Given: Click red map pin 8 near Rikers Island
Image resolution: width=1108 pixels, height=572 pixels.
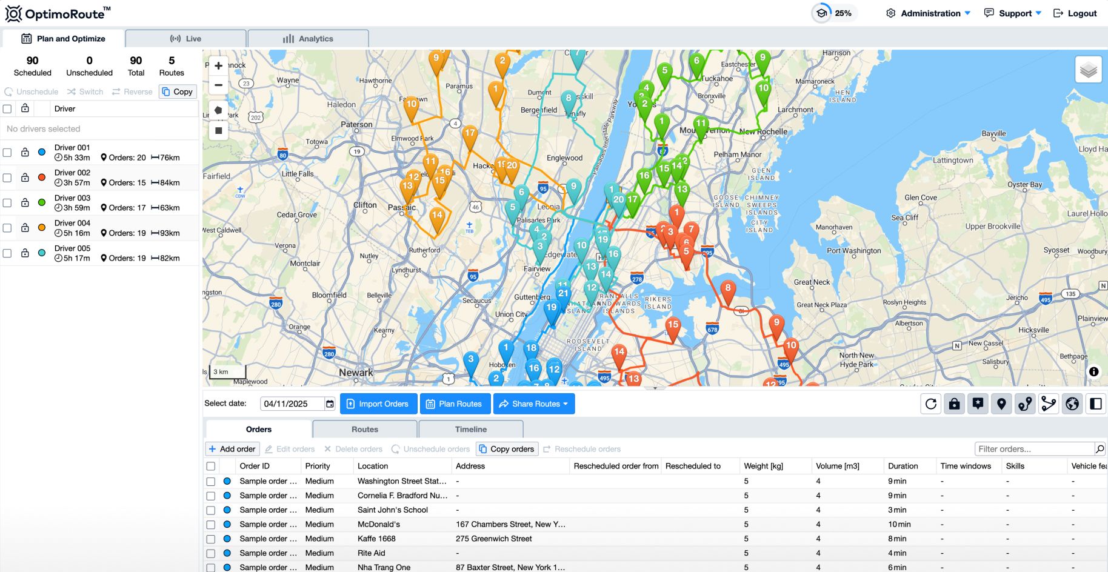Looking at the screenshot, I should click(728, 292).
